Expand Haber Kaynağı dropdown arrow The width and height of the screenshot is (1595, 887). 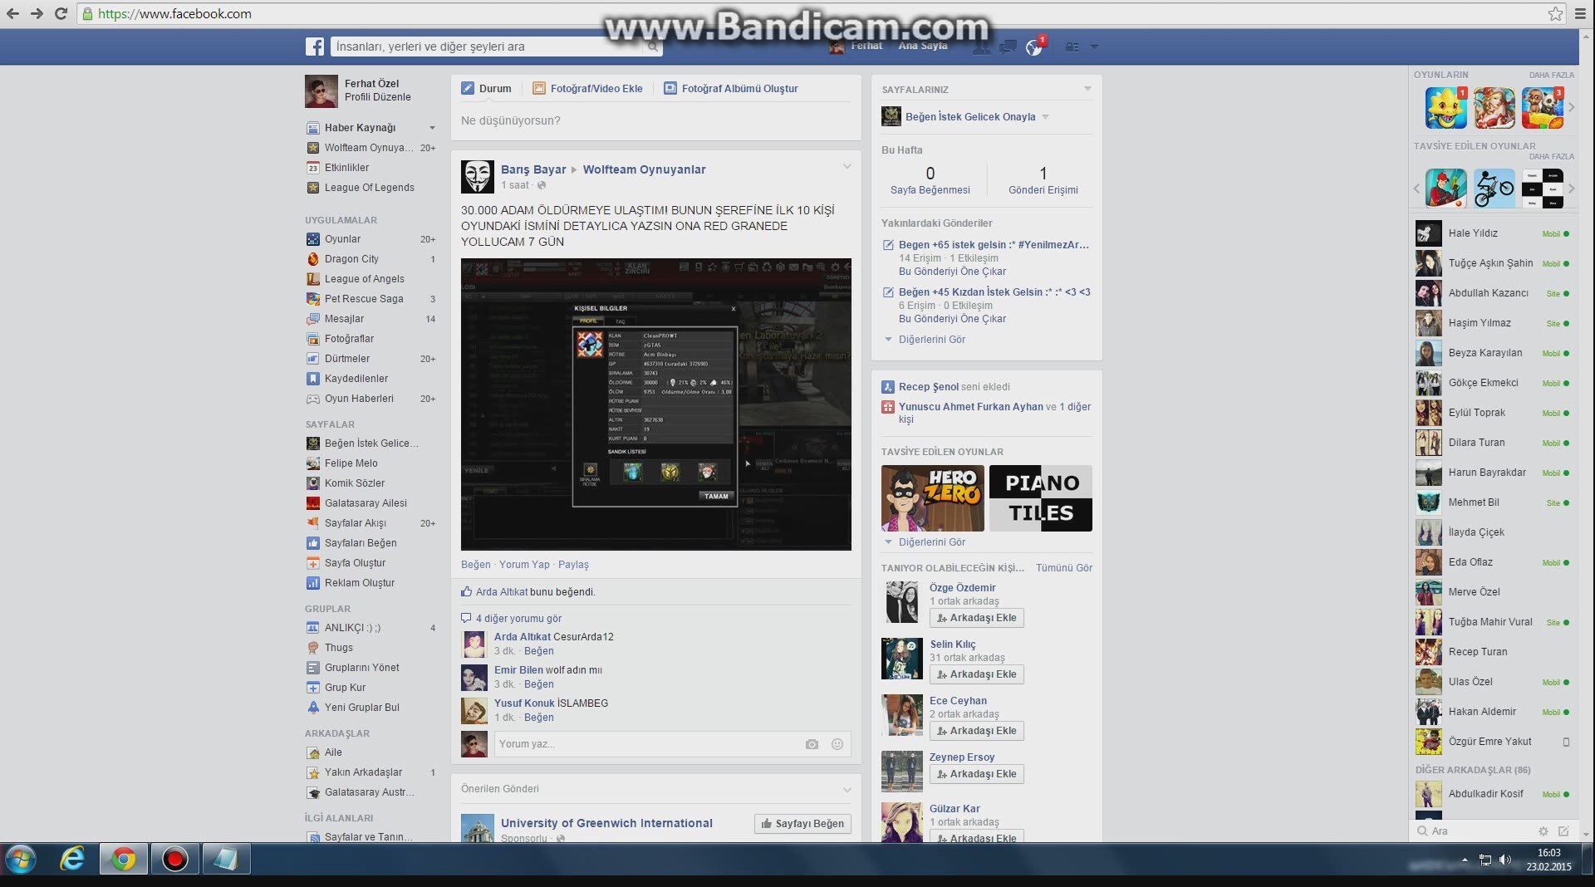click(432, 128)
